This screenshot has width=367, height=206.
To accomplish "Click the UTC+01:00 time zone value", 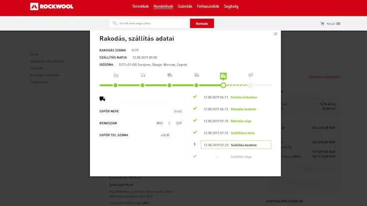I will (x=153, y=65).
